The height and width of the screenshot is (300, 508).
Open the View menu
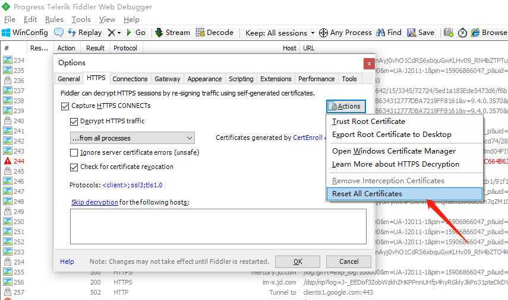click(x=107, y=20)
